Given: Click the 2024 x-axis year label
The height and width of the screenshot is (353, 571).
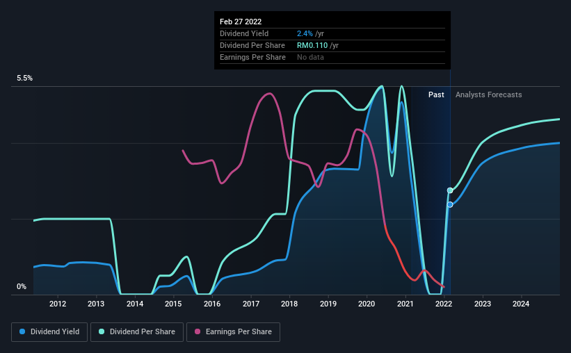Looking at the screenshot, I should click(x=521, y=304).
